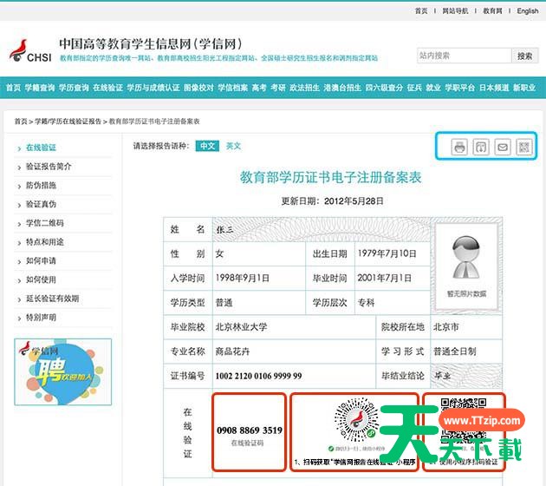Viewport: 546px width, 486px height.
Task: Switch to English site version
Action: point(528,10)
